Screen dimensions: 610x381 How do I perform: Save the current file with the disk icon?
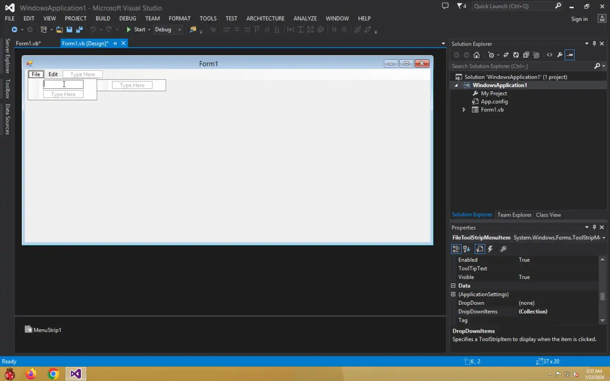69,29
